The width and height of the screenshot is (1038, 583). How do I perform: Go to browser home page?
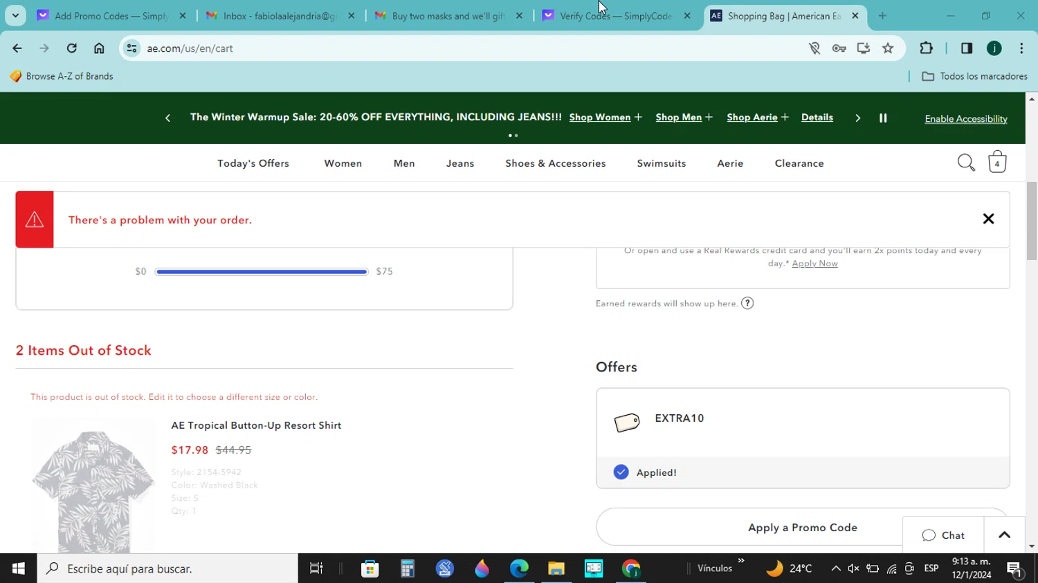(99, 48)
